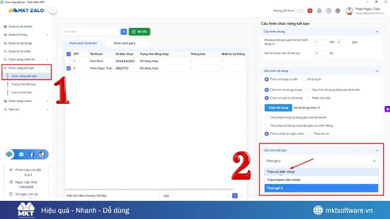The image size is (390, 219).
Task: Check the Khải Phan account row checkbox
Action: 68,61
